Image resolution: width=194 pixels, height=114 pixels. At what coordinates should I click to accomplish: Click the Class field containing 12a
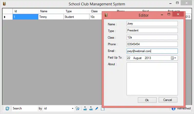point(152,37)
